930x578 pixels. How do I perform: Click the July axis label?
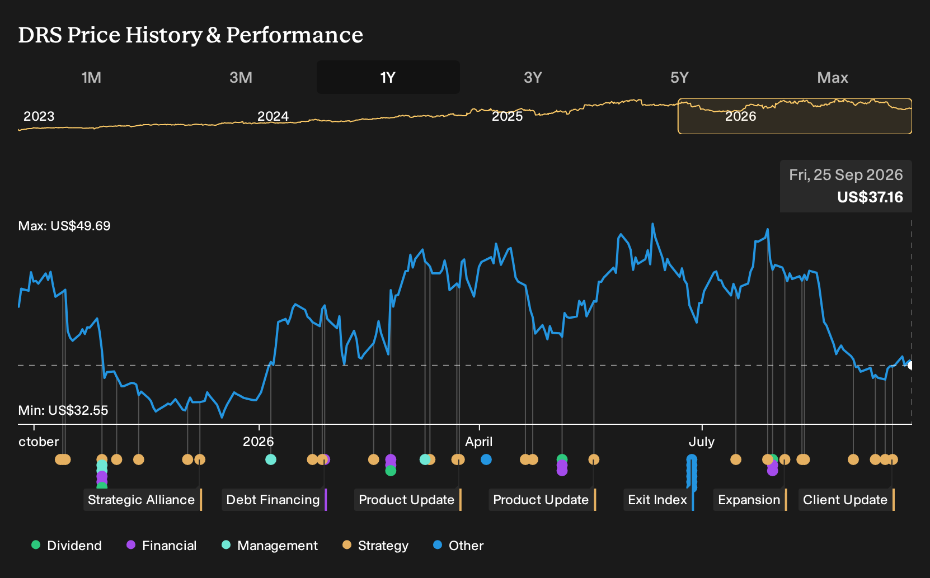(702, 442)
